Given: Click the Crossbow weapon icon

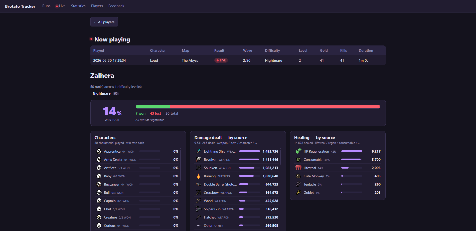Looking at the screenshot, I should pos(199,192).
